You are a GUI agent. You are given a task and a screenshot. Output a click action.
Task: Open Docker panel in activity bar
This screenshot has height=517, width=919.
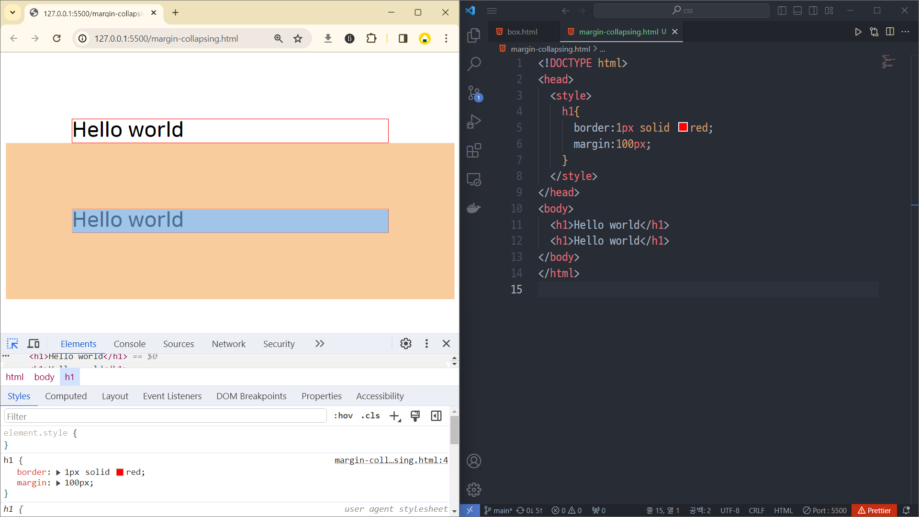[x=473, y=208]
